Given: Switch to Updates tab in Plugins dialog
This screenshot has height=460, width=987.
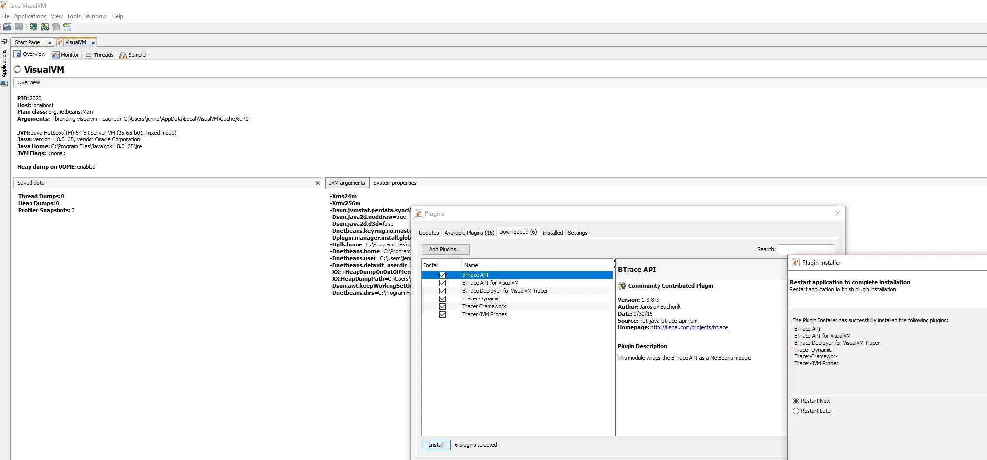Looking at the screenshot, I should tap(429, 233).
